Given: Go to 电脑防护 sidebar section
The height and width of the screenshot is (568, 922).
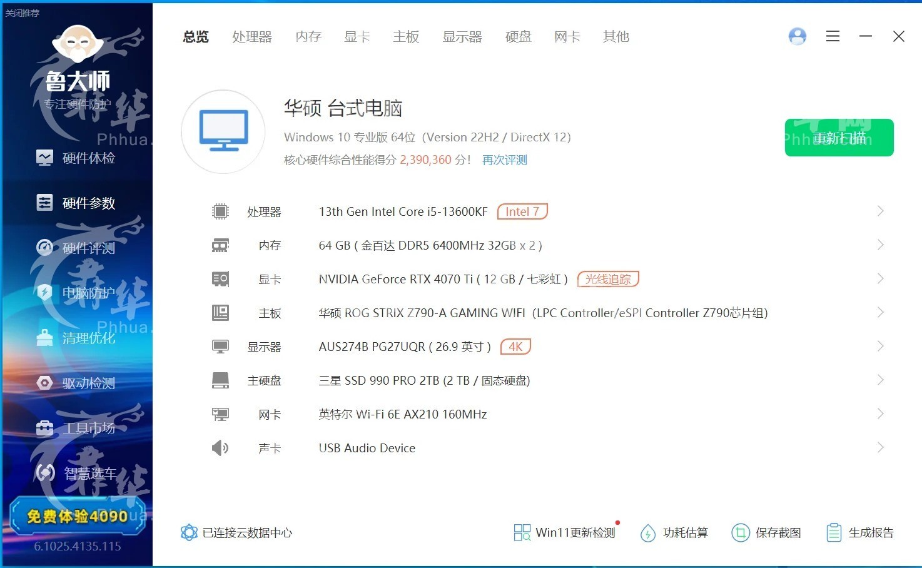Looking at the screenshot, I should pyautogui.click(x=76, y=293).
